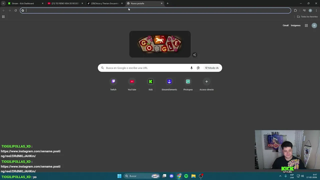This screenshot has width=320, height=180.
Task: Share the Google doodle
Action: click(x=194, y=55)
